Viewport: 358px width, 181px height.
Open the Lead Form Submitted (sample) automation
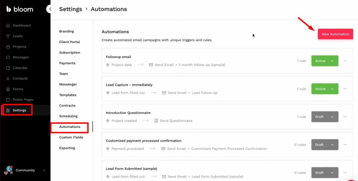pyautogui.click(x=131, y=169)
